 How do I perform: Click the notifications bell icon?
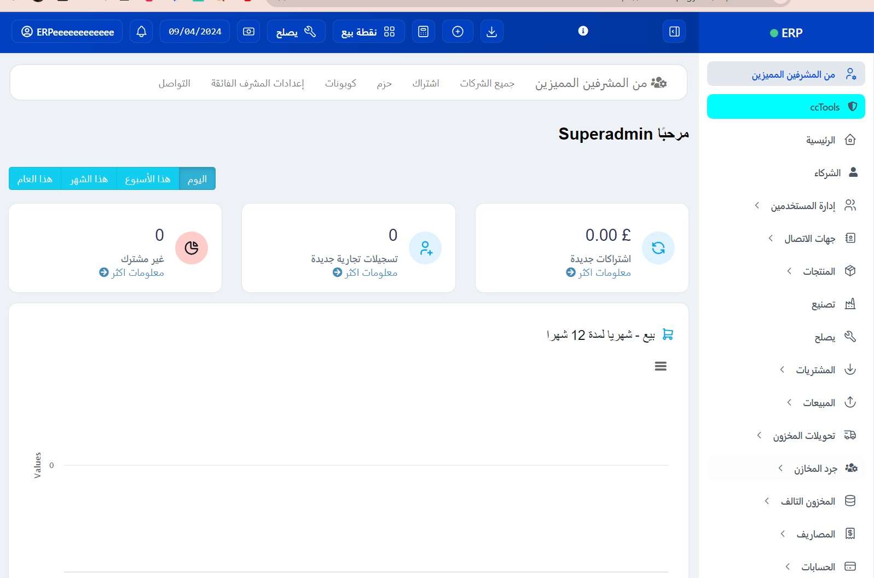coord(141,32)
